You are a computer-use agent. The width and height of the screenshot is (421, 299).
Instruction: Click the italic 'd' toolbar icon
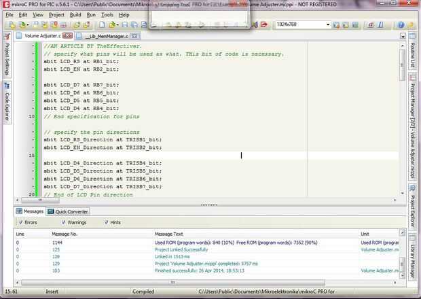pos(371,24)
